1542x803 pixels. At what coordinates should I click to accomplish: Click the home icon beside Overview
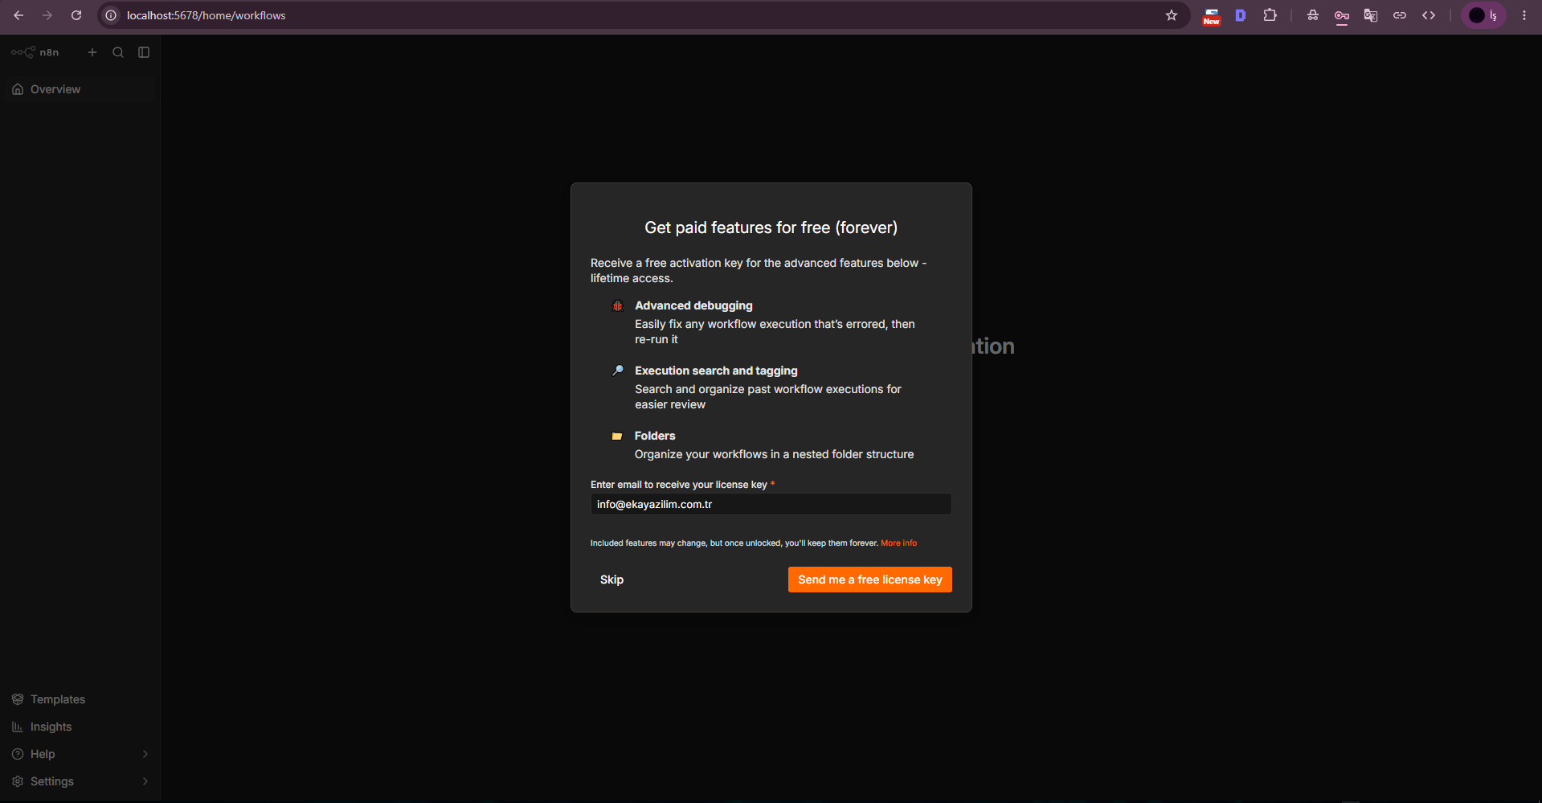pos(18,89)
